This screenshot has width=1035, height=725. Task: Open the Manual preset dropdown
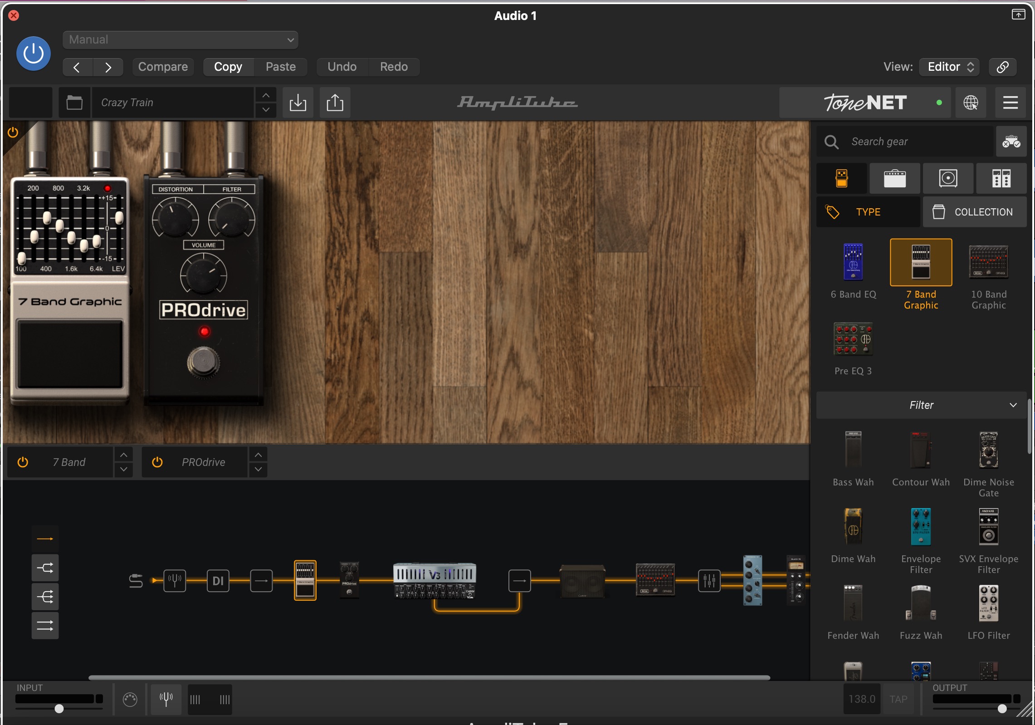pos(180,39)
